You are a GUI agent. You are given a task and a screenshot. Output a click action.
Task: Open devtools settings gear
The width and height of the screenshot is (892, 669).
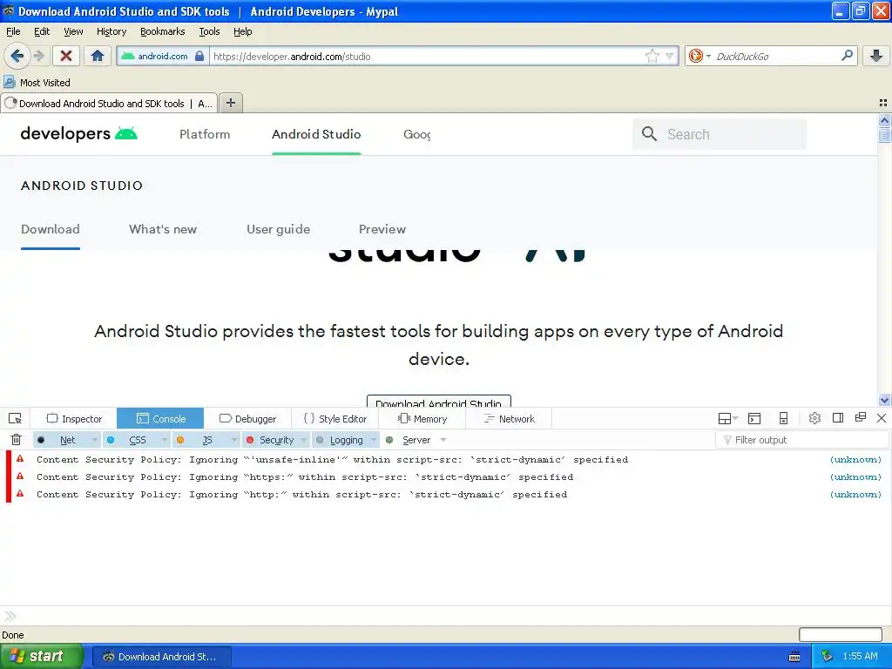pos(814,418)
